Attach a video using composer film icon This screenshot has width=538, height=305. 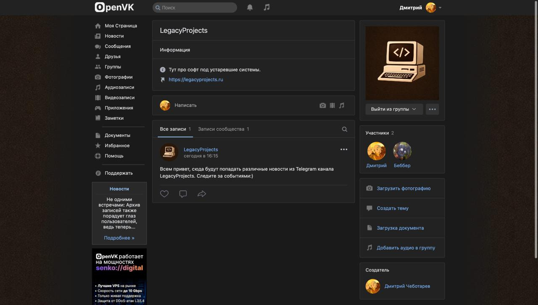pos(332,106)
